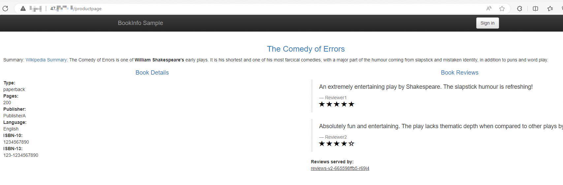Click the Sign in button
The height and width of the screenshot is (185, 563).
[x=487, y=23]
